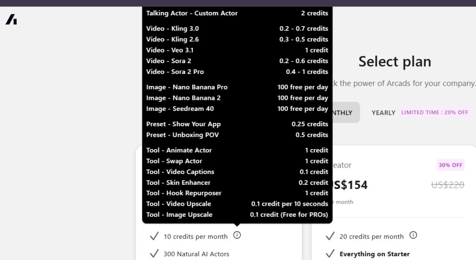
Task: Click the 10 credits per month text
Action: pos(196,237)
